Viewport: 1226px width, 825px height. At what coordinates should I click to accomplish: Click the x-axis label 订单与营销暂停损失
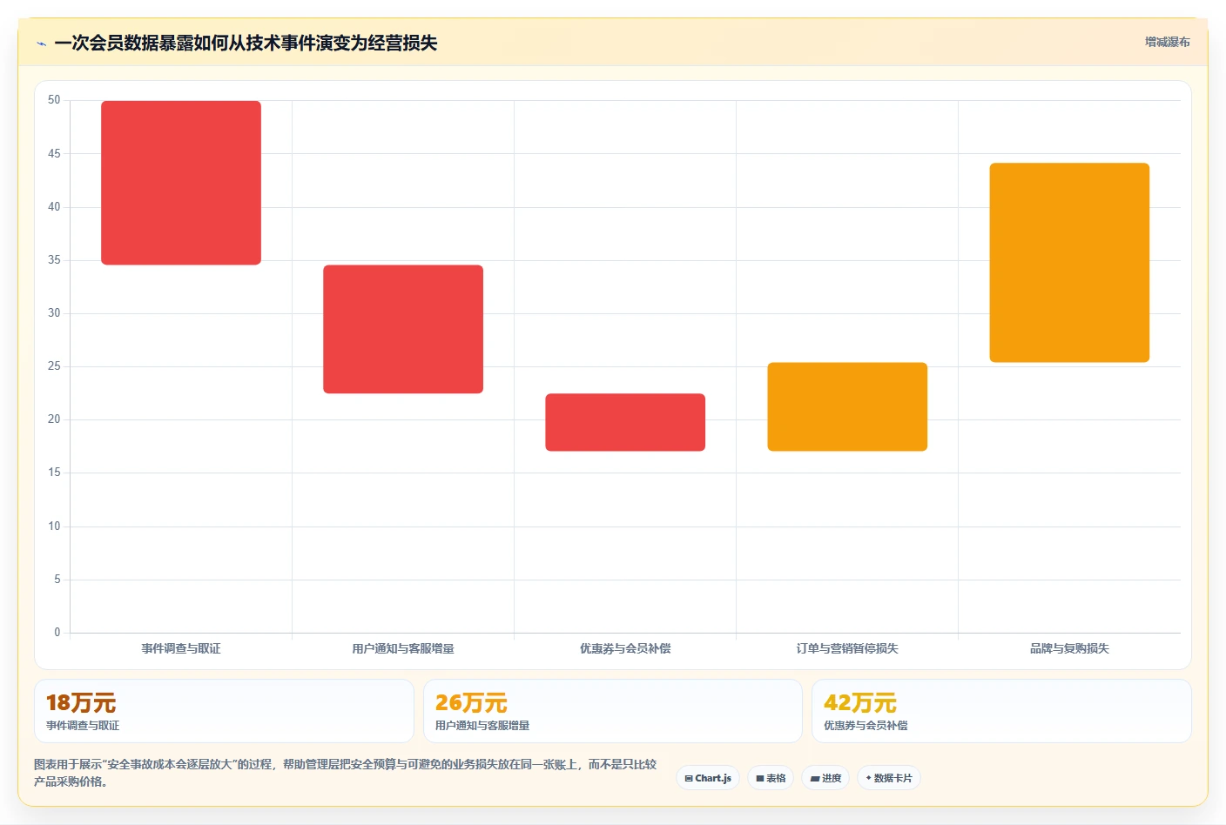tap(847, 648)
